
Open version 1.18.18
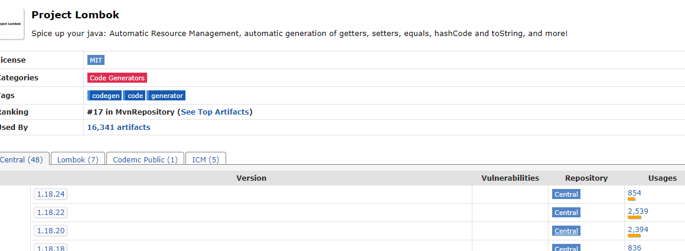51,247
